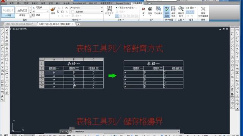Viewport: 243px width, 136px height.
Task: Open Find and Replace (尋找及取代)
Action: click(181, 12)
